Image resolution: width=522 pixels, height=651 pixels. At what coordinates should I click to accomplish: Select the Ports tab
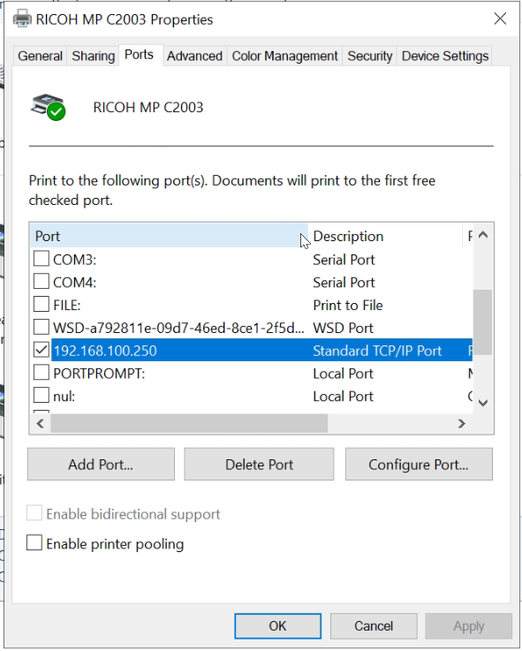[x=140, y=55]
